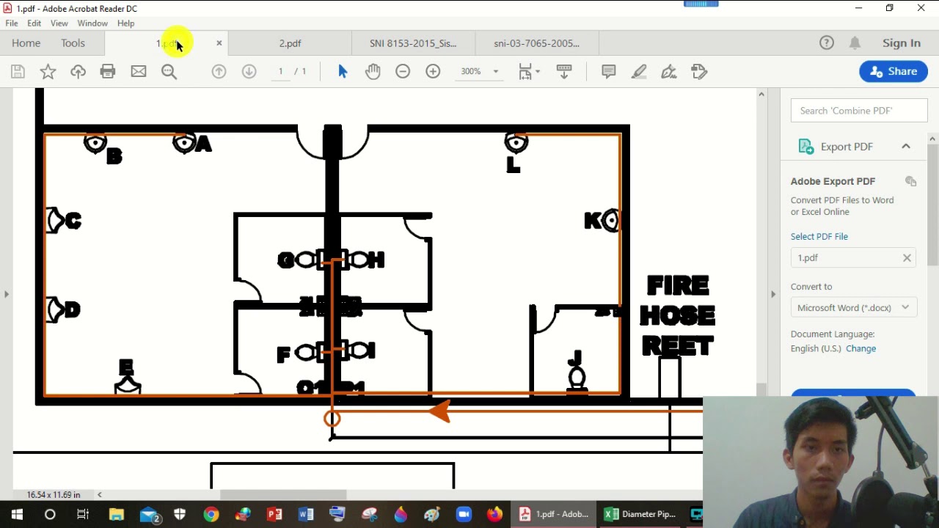Open Firefox from the taskbar
The height and width of the screenshot is (528, 939).
[495, 515]
